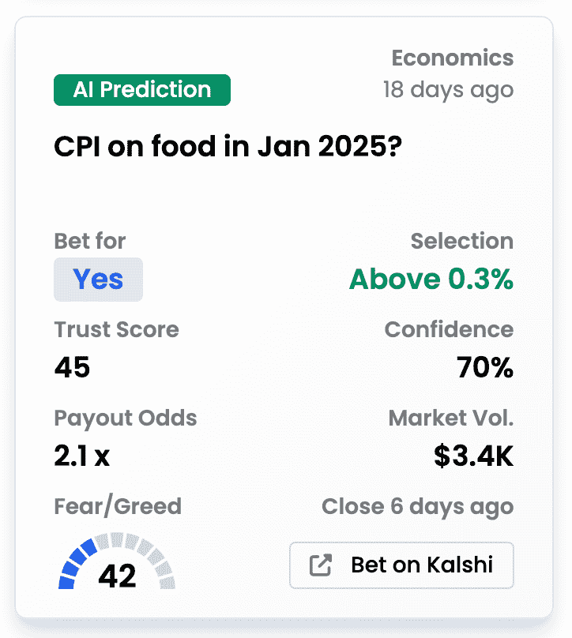
Task: Click the Fear/Greed label
Action: pos(118,507)
